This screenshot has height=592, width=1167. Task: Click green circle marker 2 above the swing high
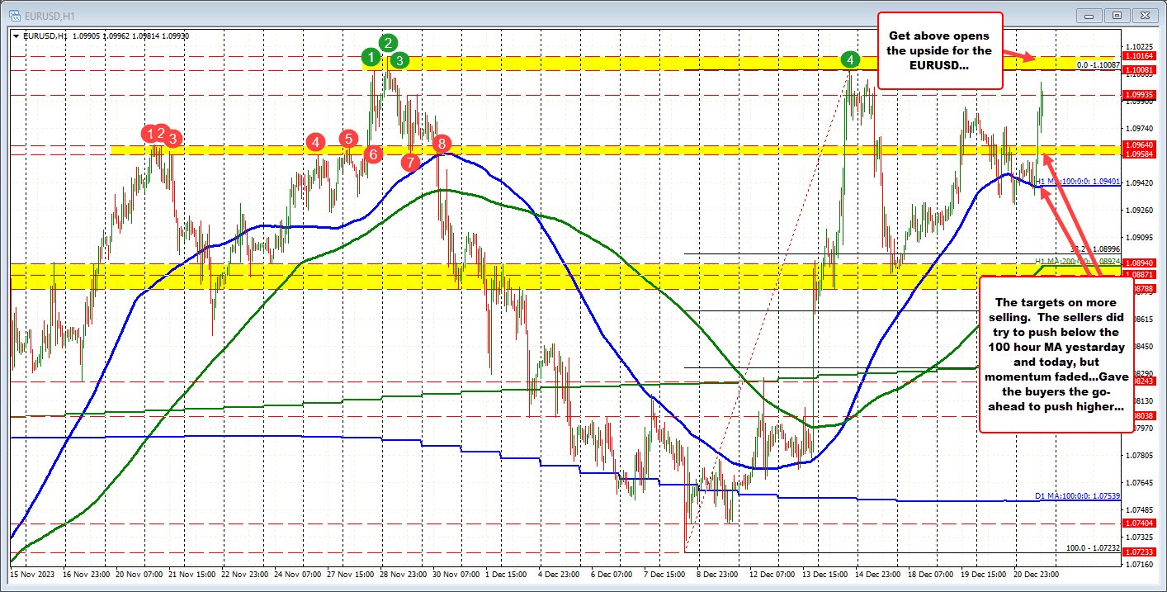pos(388,43)
